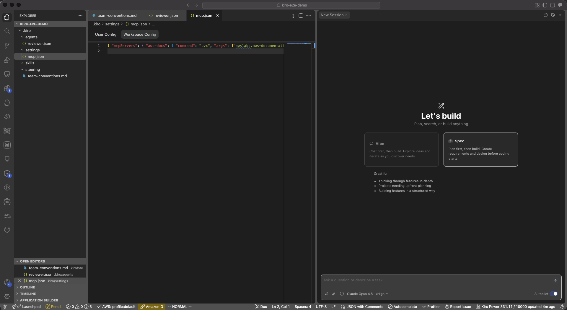The image size is (567, 310).
Task: Switch to reviewer.json tab
Action: pos(166,16)
